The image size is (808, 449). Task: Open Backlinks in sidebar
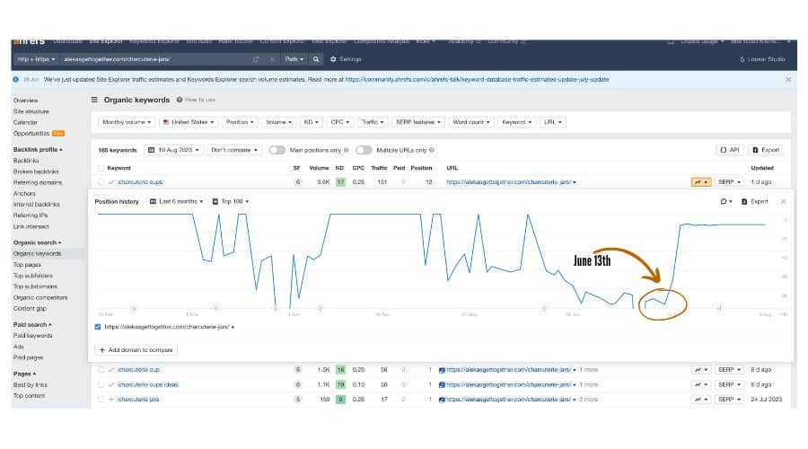[x=26, y=161]
